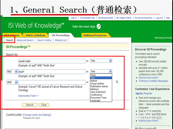Viewport: 173px width, 129px height.
Task: Switch to the Select a Database tab
Action: [x=36, y=35]
